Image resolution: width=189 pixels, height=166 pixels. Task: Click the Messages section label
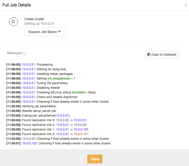[15, 53]
